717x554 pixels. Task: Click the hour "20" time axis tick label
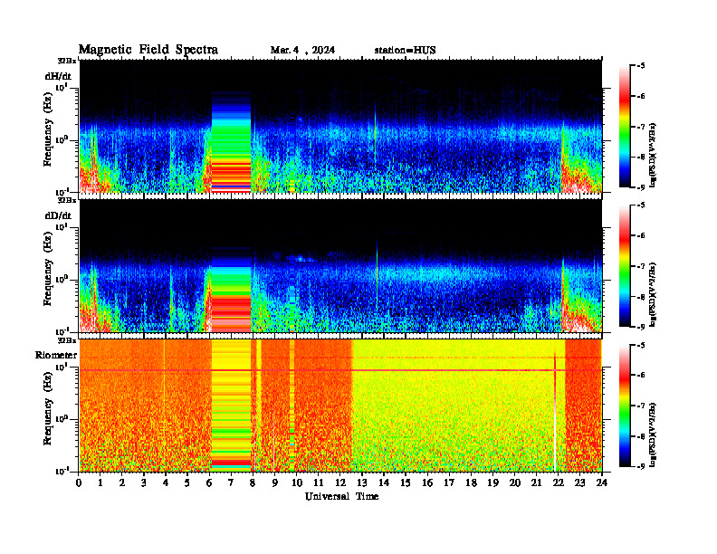tap(515, 482)
